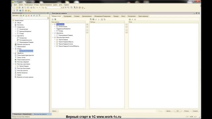Viewport: 212px width, 119px height.
Task: Click the OK button
Action: (178, 111)
